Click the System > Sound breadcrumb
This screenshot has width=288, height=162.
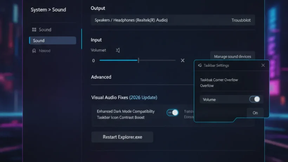48,10
